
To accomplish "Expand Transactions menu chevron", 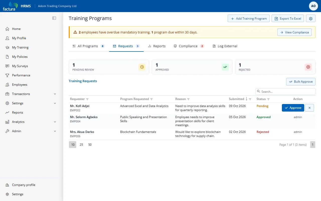I will point(55,94).
